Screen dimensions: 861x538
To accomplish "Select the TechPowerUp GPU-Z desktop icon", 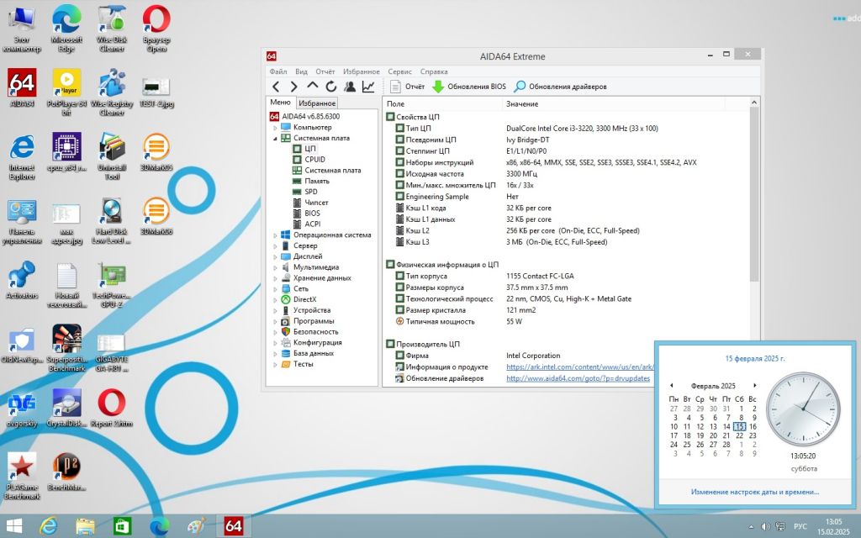I will (112, 284).
